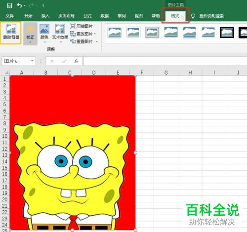Screen dimensions: 247x232
Task: Click the SpongeBob picture on the sheet
Action: [x=73, y=153]
